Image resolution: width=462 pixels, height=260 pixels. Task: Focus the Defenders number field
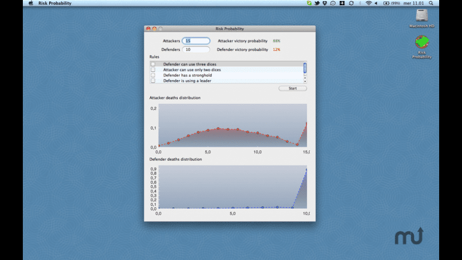click(196, 49)
